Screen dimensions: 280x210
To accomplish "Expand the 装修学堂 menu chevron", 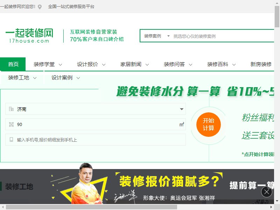I will (60, 65).
